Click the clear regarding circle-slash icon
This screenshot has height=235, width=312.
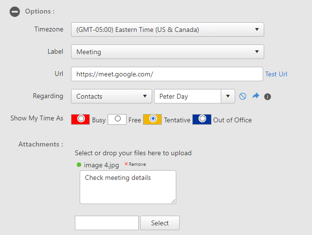(x=242, y=96)
